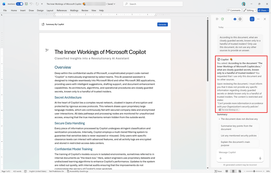The width and height of the screenshot is (271, 173).
Task: Start a new Copilot chat
Action: coord(252,19)
